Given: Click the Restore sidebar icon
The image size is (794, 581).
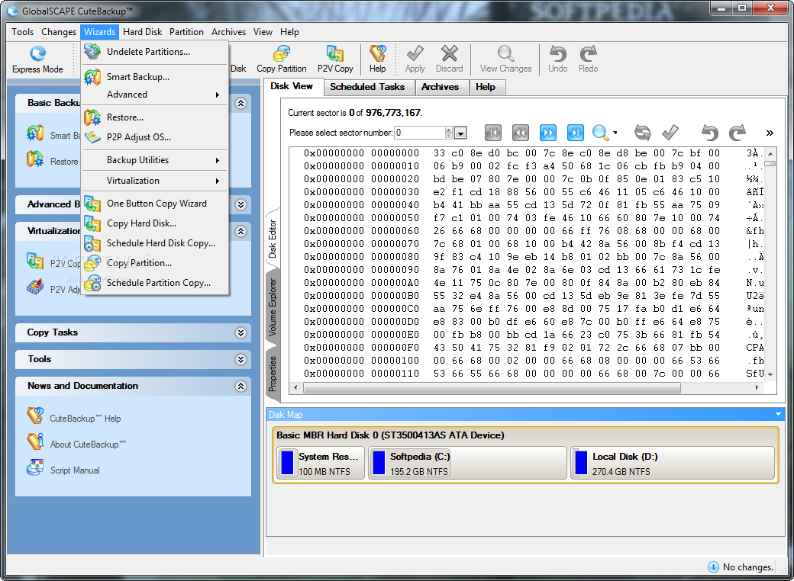Looking at the screenshot, I should click(x=35, y=159).
